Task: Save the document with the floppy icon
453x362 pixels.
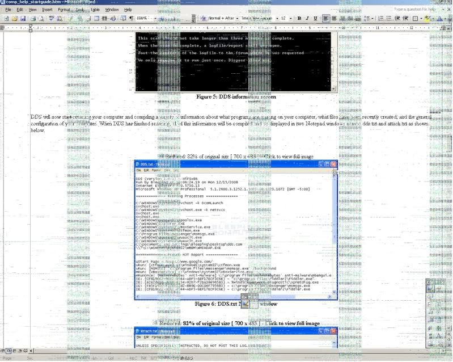Action: click(x=23, y=19)
